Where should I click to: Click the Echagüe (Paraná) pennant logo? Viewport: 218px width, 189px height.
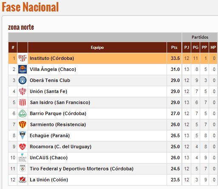click(23, 135)
